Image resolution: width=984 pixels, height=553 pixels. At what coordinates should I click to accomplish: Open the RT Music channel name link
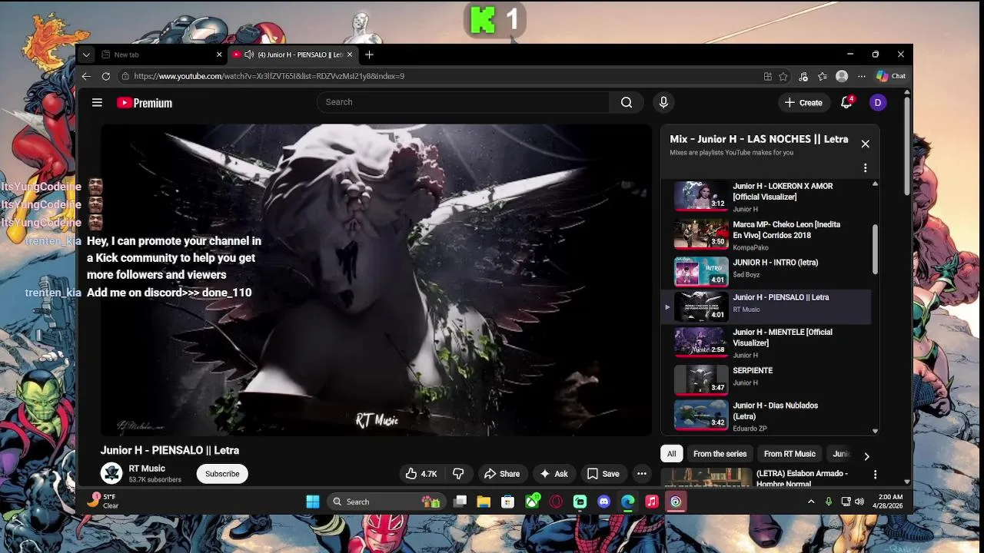[x=147, y=469]
